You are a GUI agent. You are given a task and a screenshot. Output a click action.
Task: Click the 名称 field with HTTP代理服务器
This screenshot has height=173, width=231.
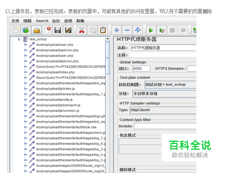(x=164, y=48)
